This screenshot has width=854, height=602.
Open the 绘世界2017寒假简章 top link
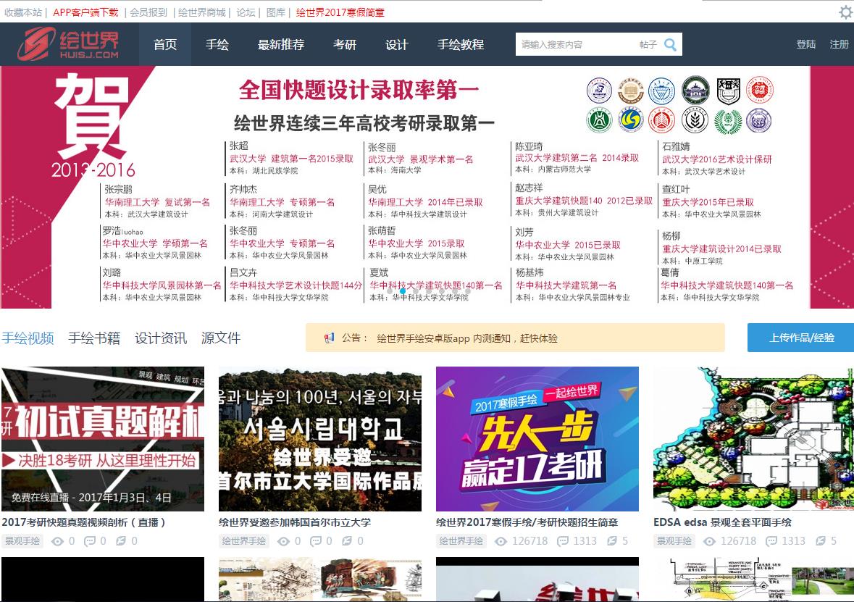pyautogui.click(x=340, y=12)
